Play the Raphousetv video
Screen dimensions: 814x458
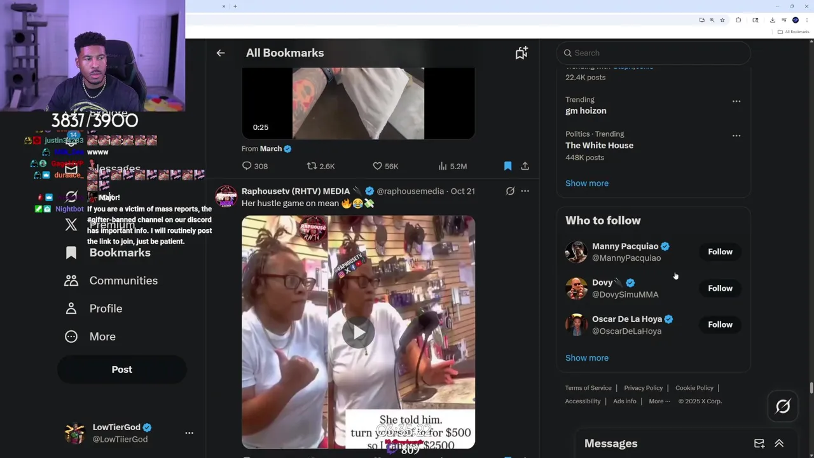tap(358, 332)
